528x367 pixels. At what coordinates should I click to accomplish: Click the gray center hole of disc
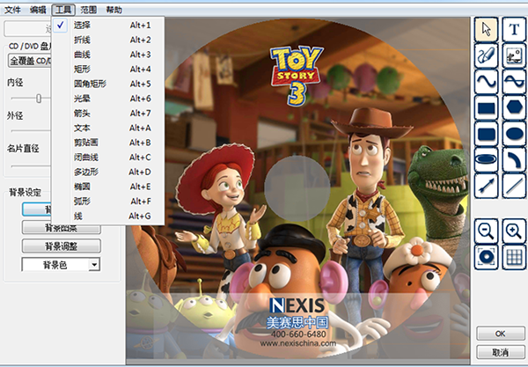(x=297, y=188)
